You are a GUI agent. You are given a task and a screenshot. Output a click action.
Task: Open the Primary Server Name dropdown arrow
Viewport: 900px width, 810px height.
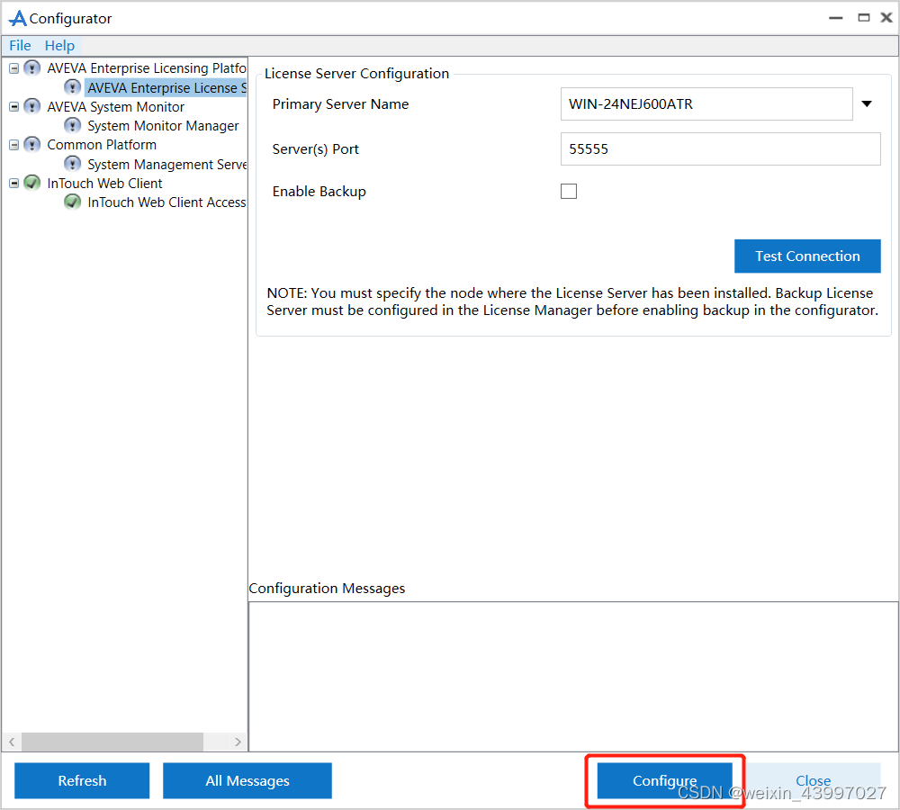(x=867, y=103)
